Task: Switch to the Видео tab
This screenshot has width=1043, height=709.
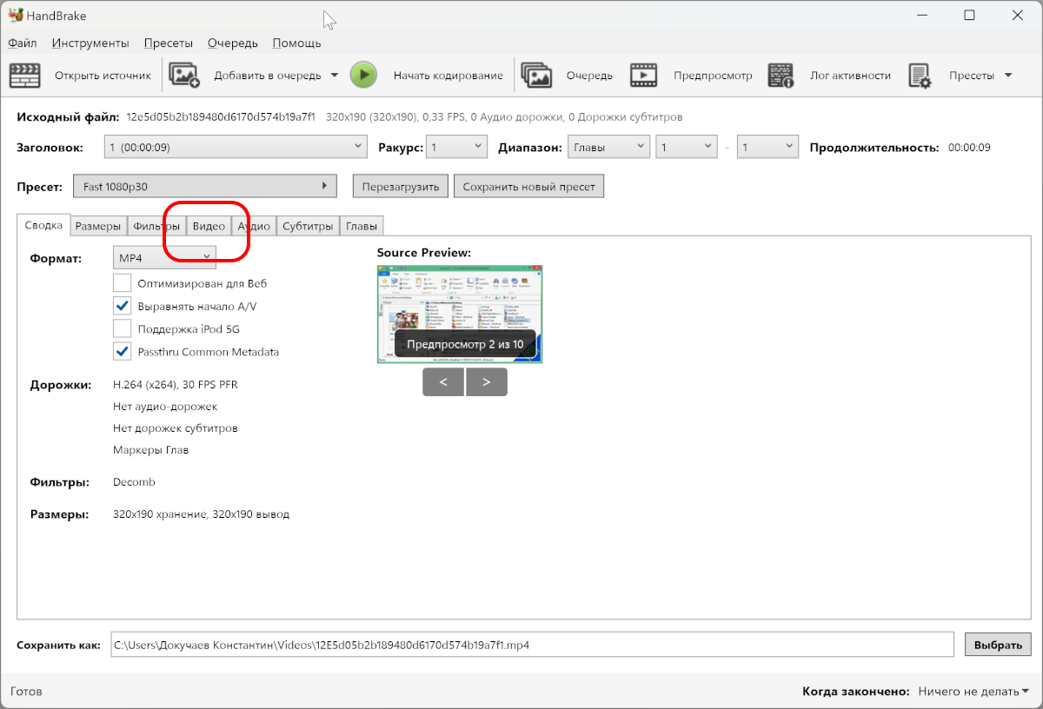Action: coord(209,226)
